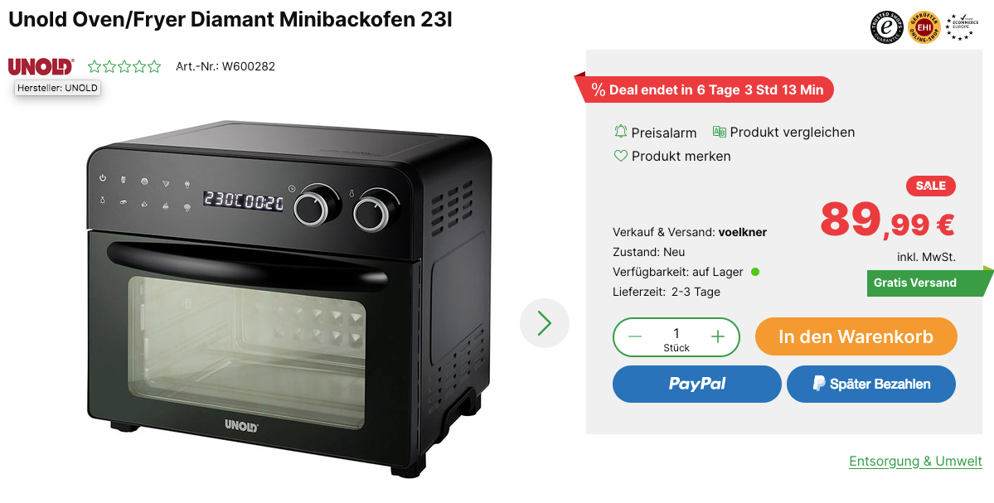The height and width of the screenshot is (503, 994).
Task: Increase quantity with the plus button
Action: [718, 337]
